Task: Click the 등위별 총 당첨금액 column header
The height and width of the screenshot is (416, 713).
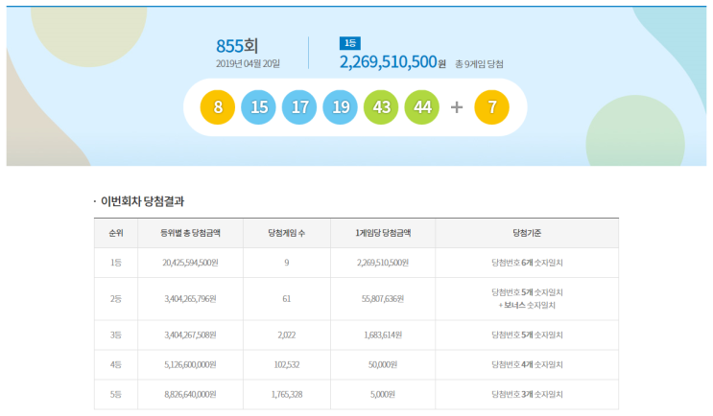Action: point(191,233)
